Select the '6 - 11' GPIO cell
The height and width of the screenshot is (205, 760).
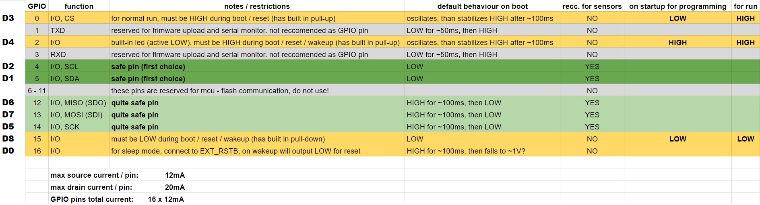(x=37, y=90)
